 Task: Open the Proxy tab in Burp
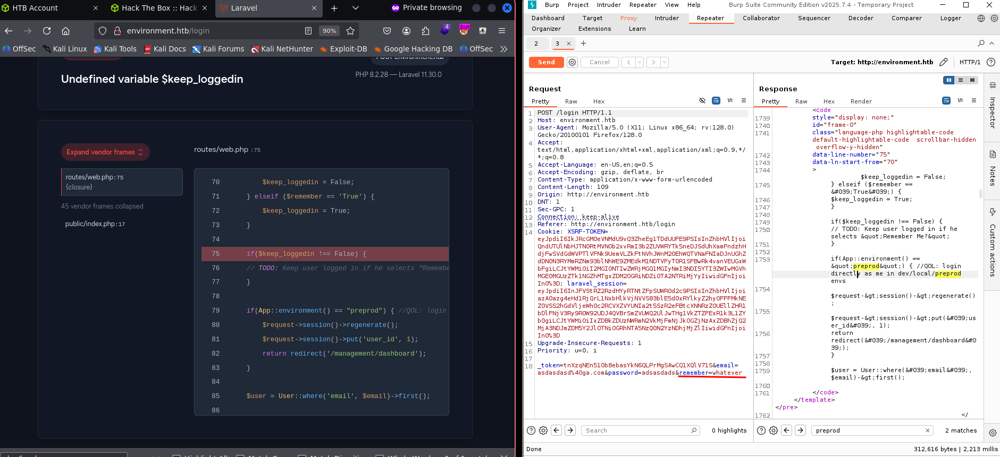click(628, 18)
